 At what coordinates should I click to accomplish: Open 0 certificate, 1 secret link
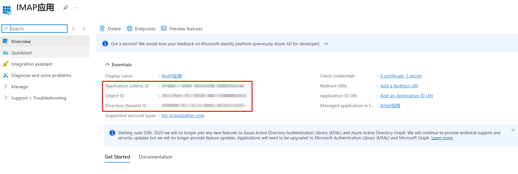(x=401, y=76)
